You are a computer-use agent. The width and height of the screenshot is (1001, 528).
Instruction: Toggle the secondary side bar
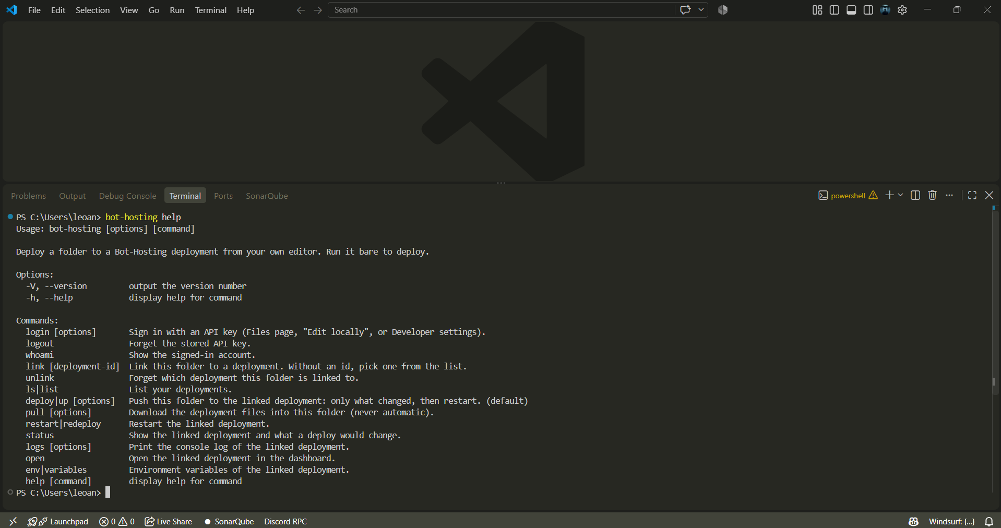pyautogui.click(x=868, y=10)
